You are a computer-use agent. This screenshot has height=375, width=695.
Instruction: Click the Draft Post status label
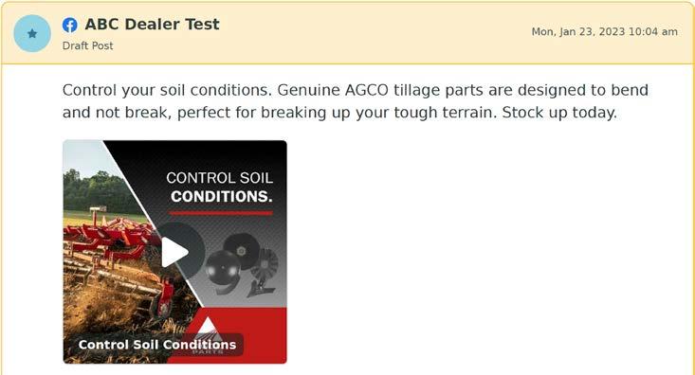coord(88,45)
